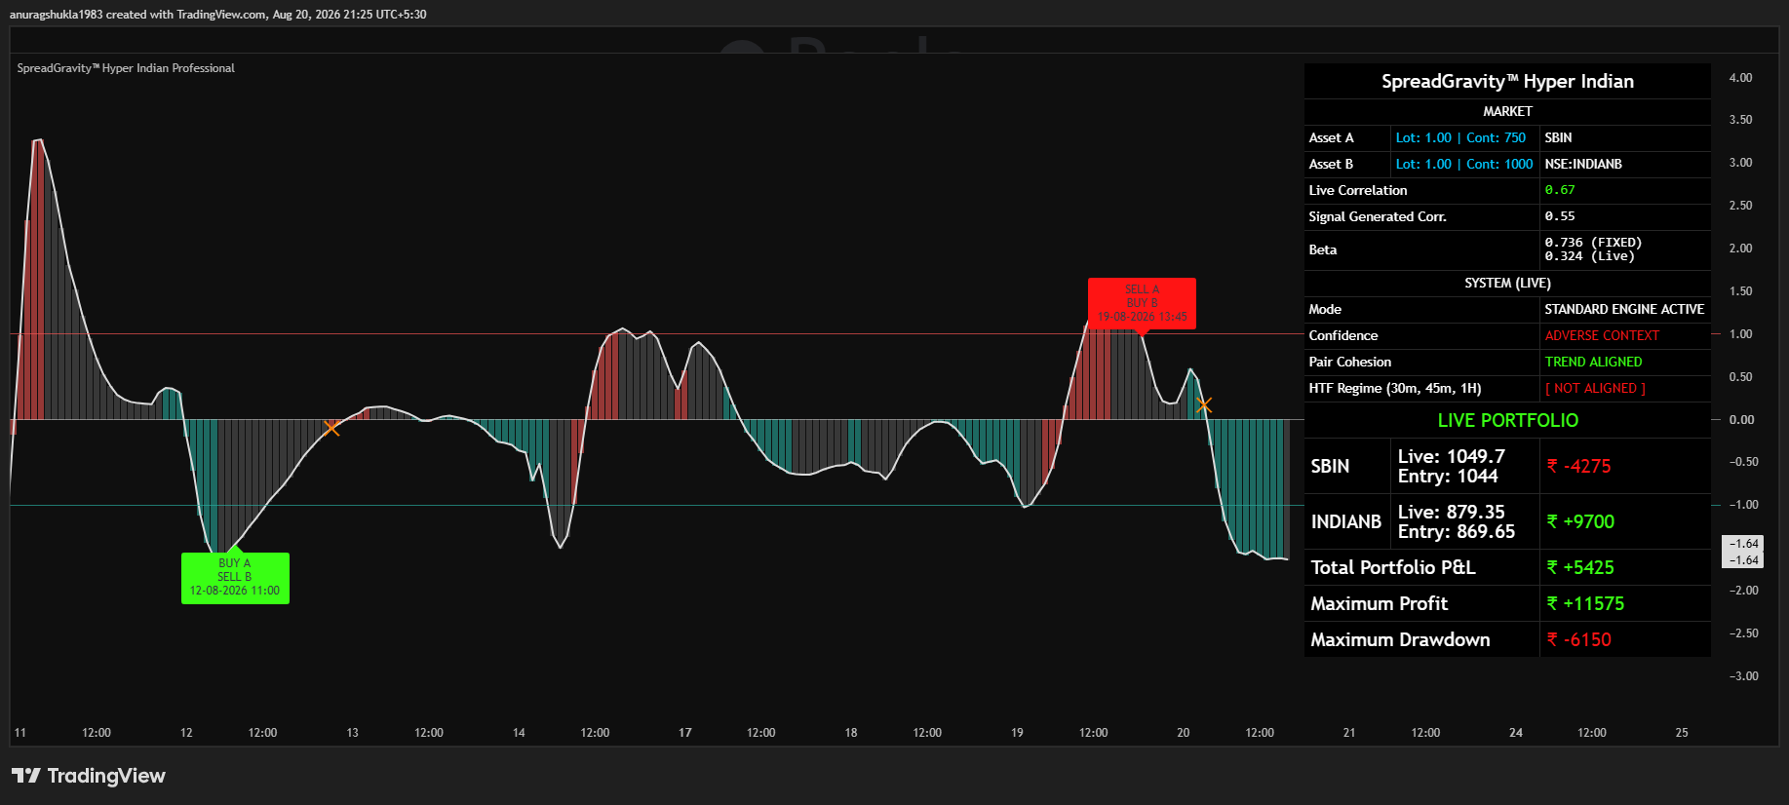Click the Maximum Profit label
The width and height of the screenshot is (1789, 805).
[1379, 604]
